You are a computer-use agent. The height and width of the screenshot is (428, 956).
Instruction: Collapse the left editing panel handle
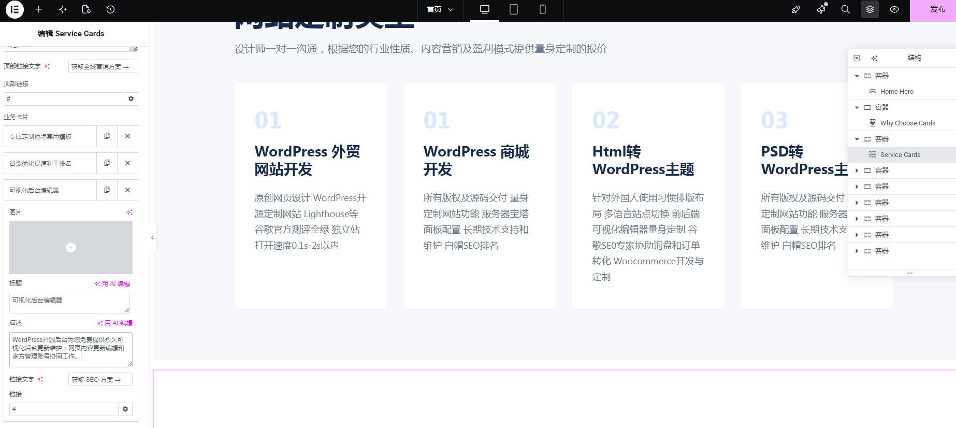(x=152, y=238)
